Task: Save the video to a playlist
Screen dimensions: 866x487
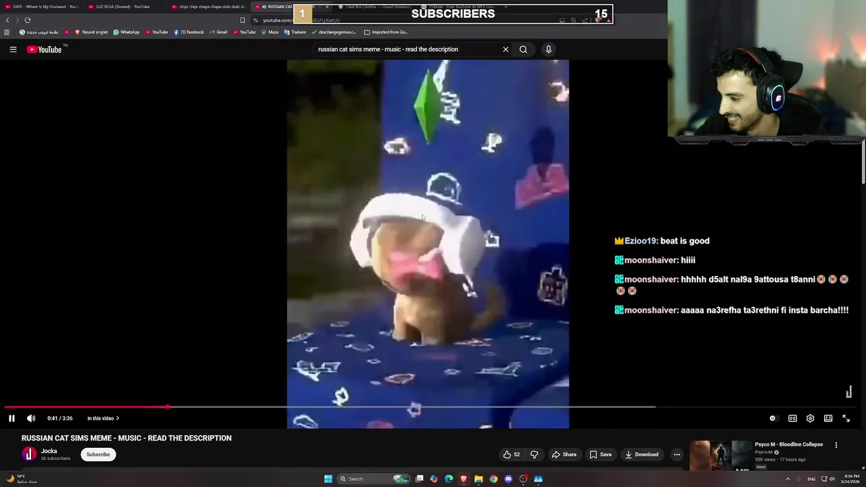Action: point(600,455)
